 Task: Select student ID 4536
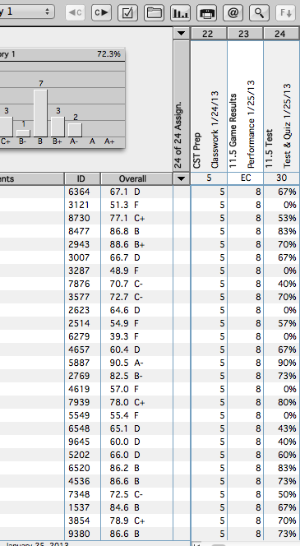79,482
